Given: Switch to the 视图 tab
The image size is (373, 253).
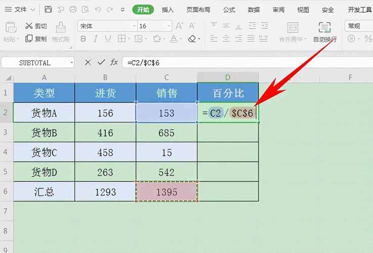Looking at the screenshot, I should 303,10.
